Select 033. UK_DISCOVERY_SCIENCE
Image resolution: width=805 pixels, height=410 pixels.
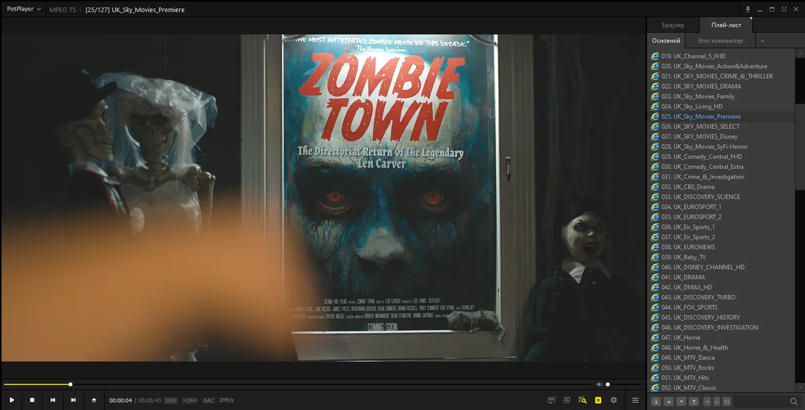(x=721, y=197)
